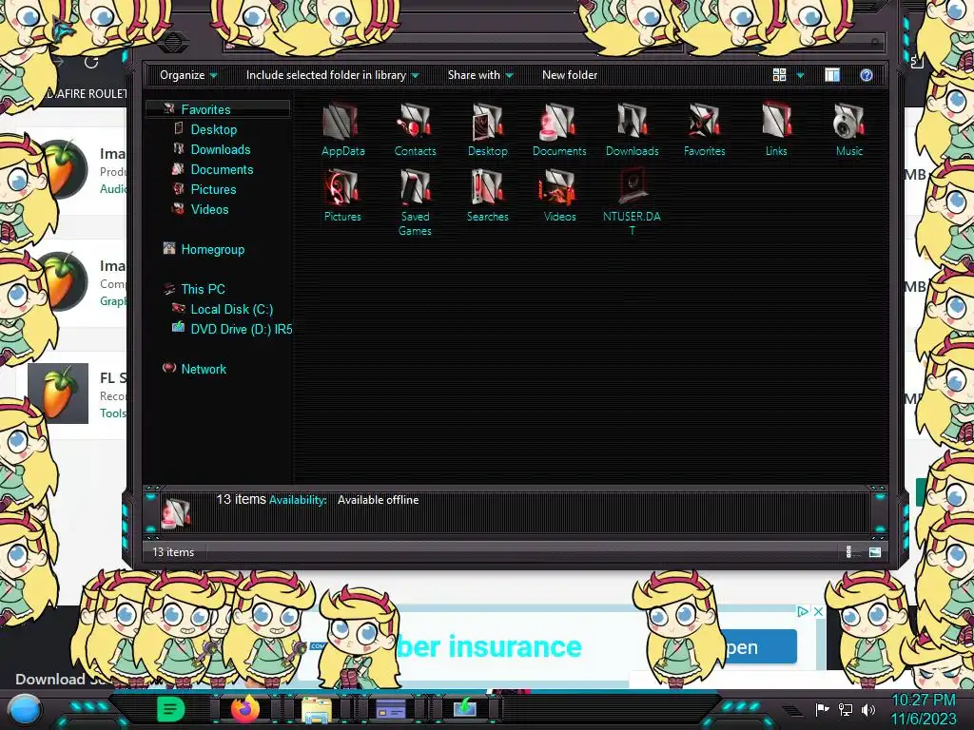Open the Organize menu
The image size is (974, 730).
pyautogui.click(x=188, y=75)
